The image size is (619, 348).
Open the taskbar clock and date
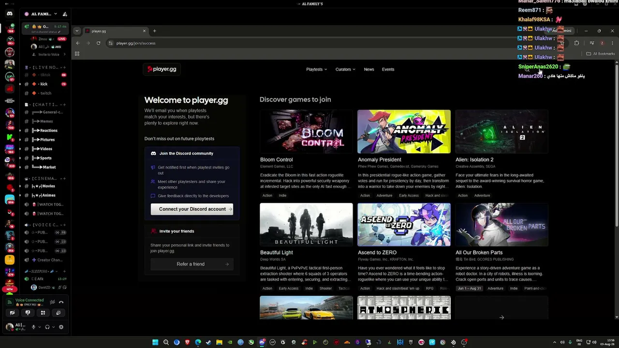pyautogui.click(x=608, y=342)
